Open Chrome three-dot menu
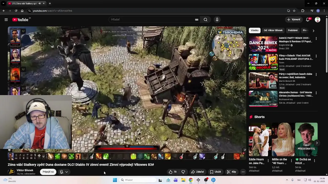 point(324,11)
